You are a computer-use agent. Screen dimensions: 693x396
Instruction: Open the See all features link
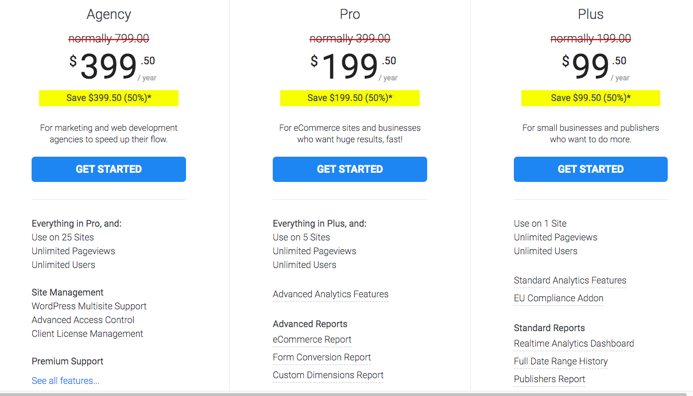click(x=65, y=381)
